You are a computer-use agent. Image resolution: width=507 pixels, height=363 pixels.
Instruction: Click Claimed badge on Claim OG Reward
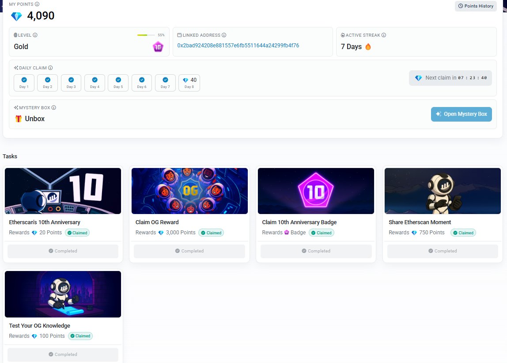click(211, 233)
